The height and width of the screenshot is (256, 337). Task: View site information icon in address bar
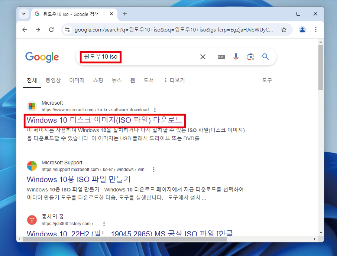click(67, 30)
